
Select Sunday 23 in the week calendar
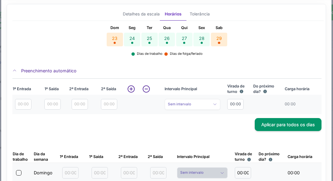click(x=115, y=39)
